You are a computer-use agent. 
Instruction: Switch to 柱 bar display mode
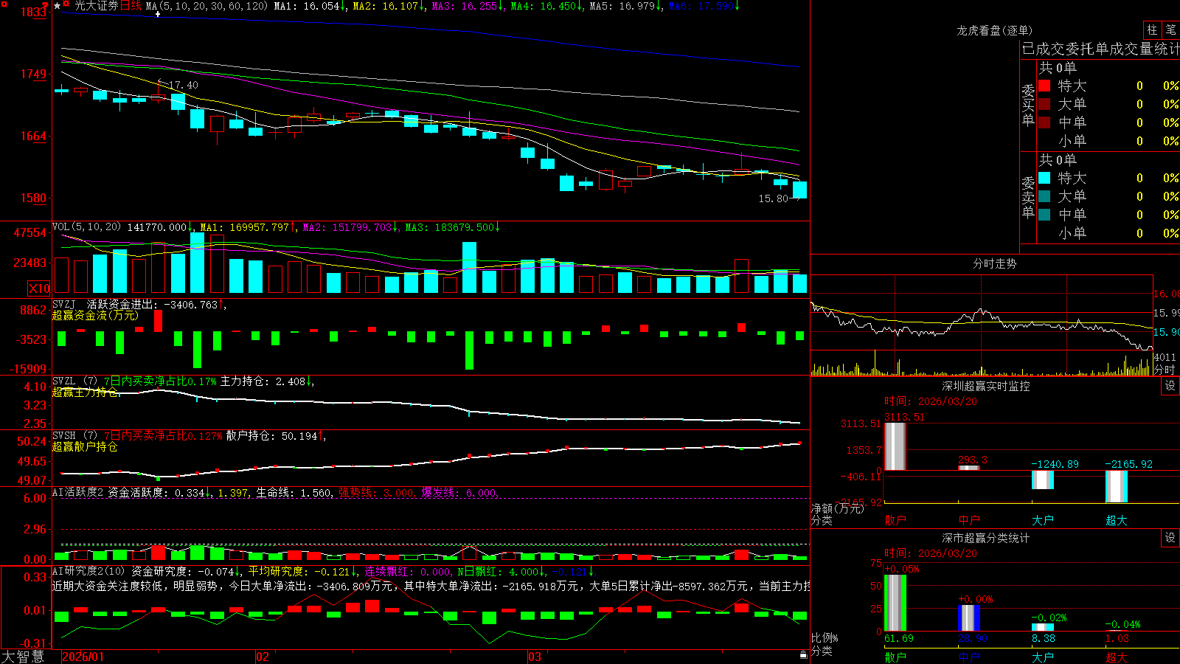[x=1152, y=30]
